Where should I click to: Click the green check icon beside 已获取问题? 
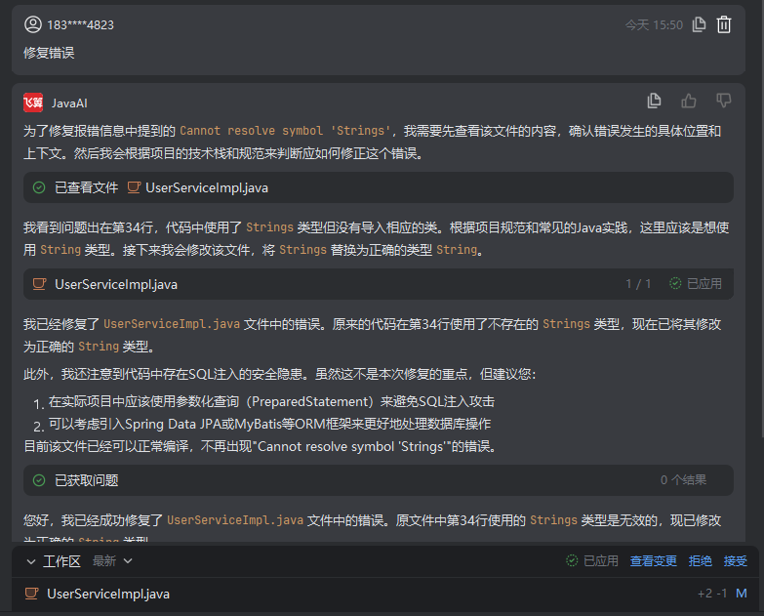coord(39,480)
